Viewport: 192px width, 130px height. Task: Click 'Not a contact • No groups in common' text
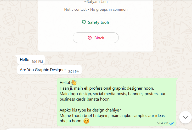96,10
